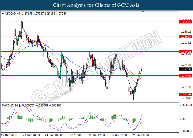Select the 1.28657 red price label

pos(185,36)
